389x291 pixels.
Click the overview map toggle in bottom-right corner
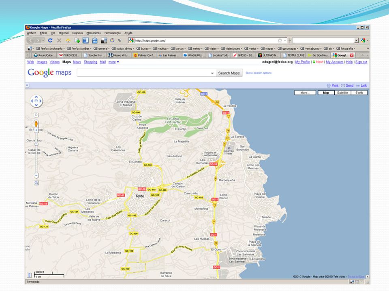(368, 276)
